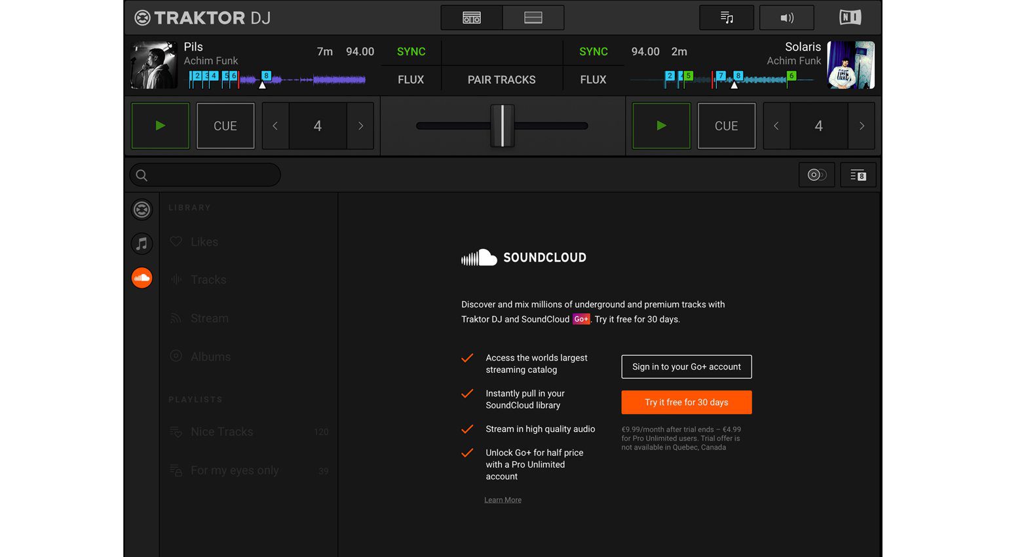Decrease right deck loop size with left arrow
Viewport: 1009px width, 557px height.
click(776, 126)
